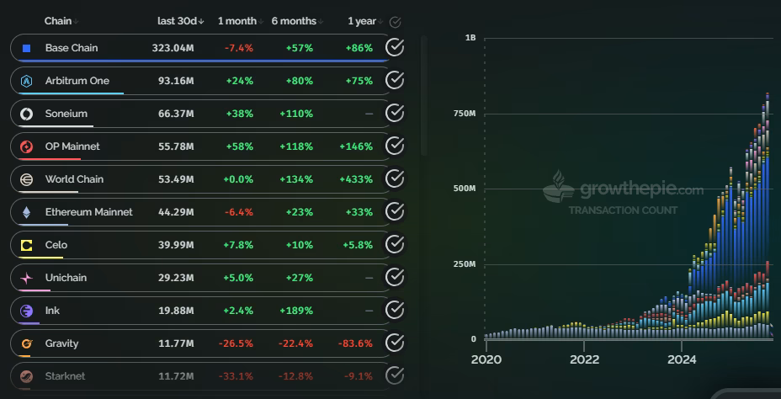Click Starknet 11.72M value
This screenshot has width=781, height=399.
pos(176,376)
